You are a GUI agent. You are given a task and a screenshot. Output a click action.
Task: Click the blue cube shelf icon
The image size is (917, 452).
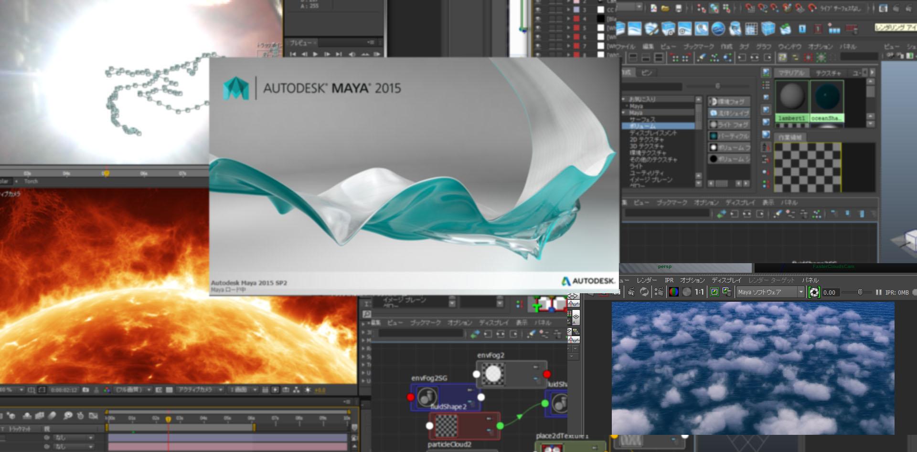pyautogui.click(x=768, y=29)
